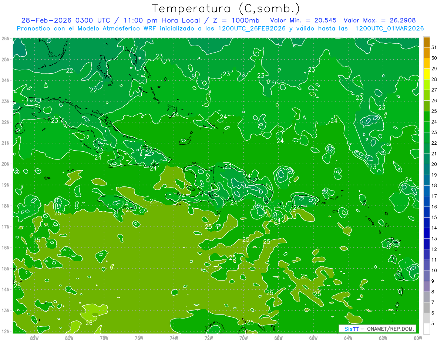The height and width of the screenshot is (343, 444).
Task: Click the 64W longitude axis label
Action: click(348, 338)
